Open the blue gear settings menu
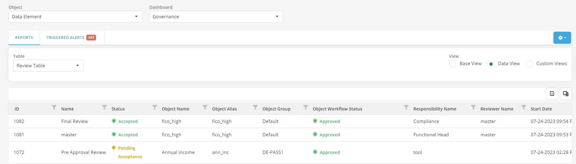Viewport: 576px width, 164px height. coord(562,38)
